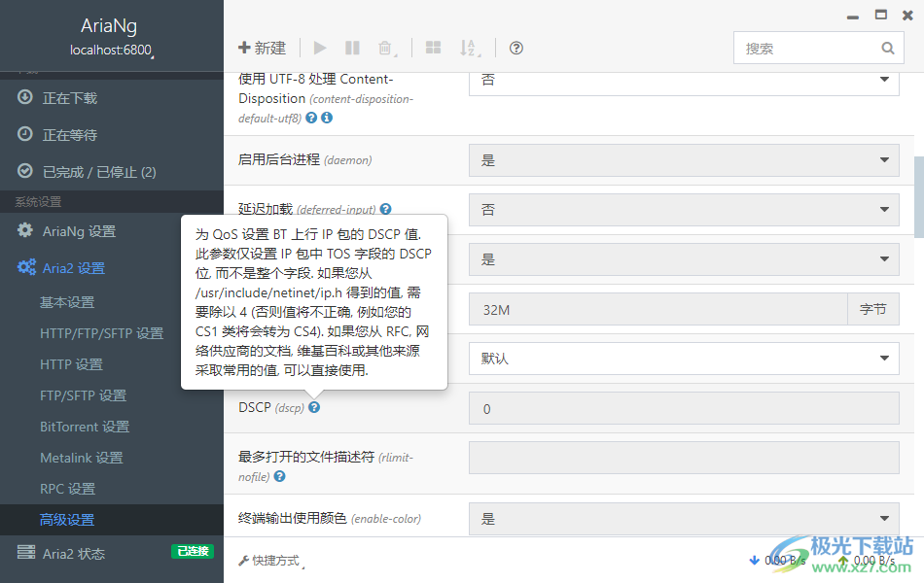Click the help icon beside DSCP (dscp)
Image resolution: width=924 pixels, height=583 pixels.
coord(314,407)
